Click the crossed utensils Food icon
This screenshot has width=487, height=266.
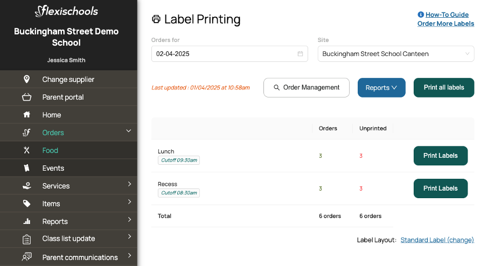pyautogui.click(x=26, y=150)
